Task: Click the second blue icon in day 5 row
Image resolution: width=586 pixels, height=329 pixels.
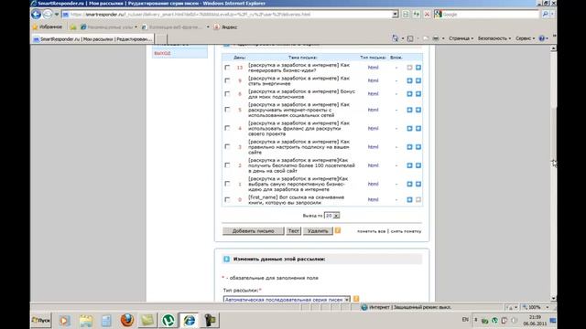Action: 418,110
